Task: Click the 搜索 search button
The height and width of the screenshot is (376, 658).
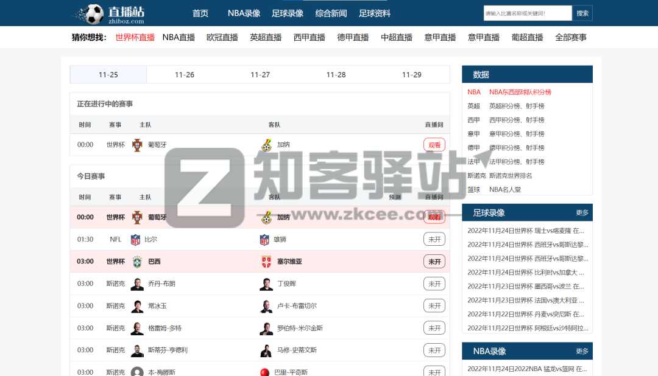Action: click(x=582, y=12)
